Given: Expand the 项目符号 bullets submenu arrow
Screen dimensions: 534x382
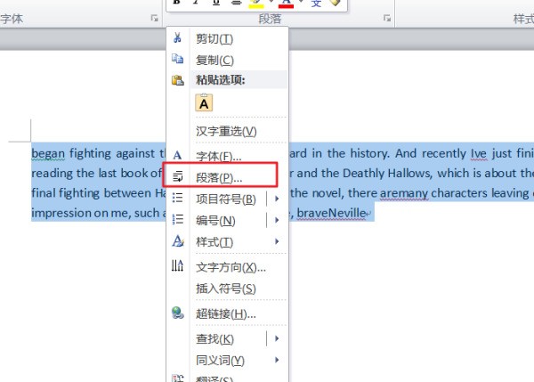Looking at the screenshot, I should pos(278,198).
